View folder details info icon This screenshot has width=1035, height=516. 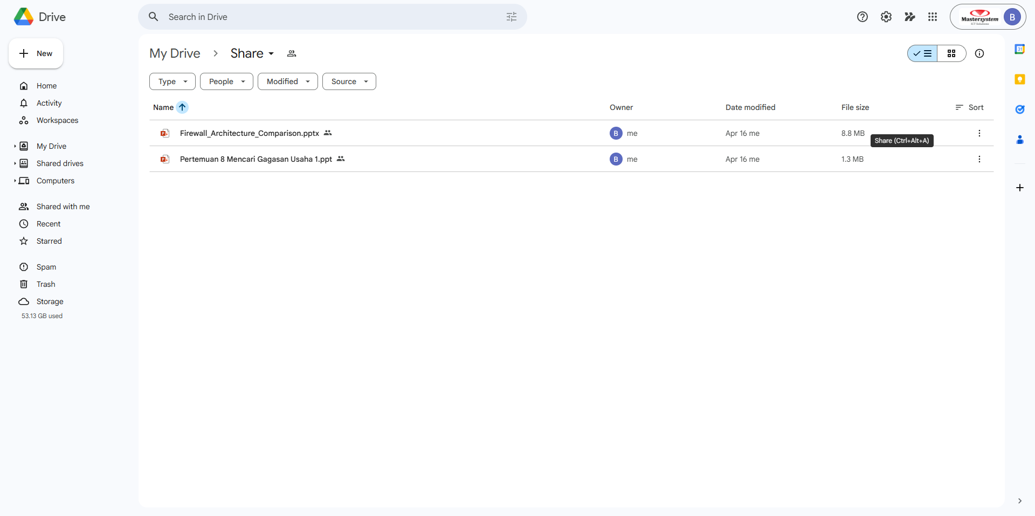(979, 53)
